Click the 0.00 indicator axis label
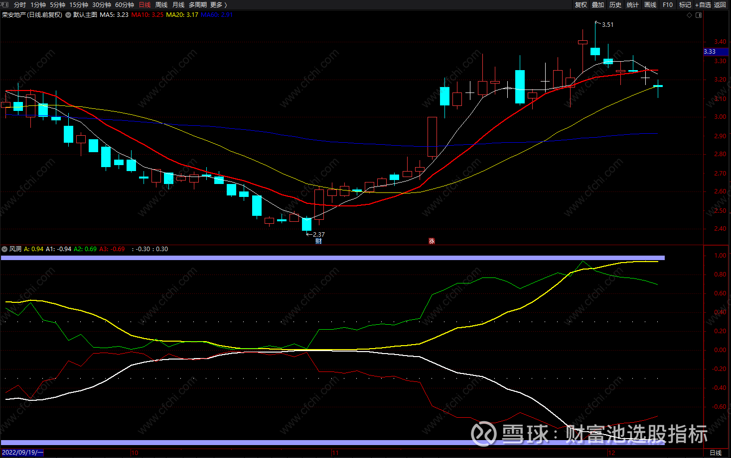The width and height of the screenshot is (731, 458). 720,350
